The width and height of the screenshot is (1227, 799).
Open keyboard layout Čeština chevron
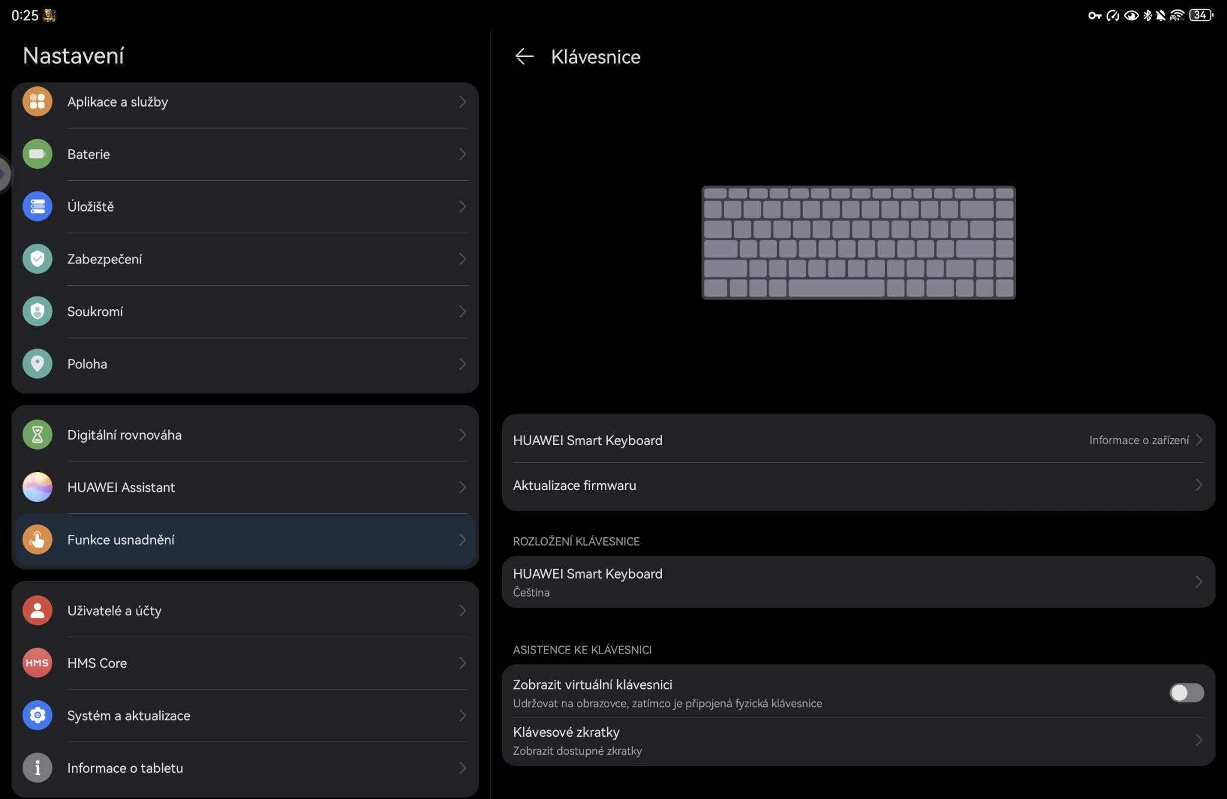(1198, 582)
